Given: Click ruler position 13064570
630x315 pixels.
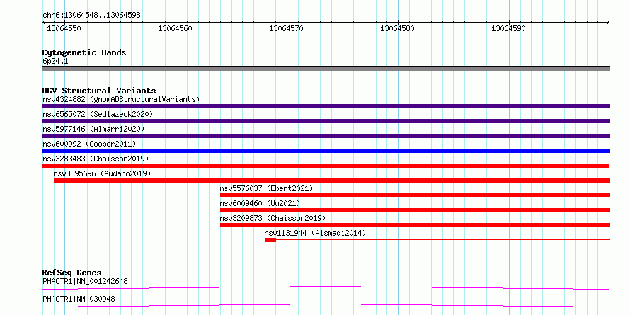Looking at the screenshot, I should (x=287, y=28).
